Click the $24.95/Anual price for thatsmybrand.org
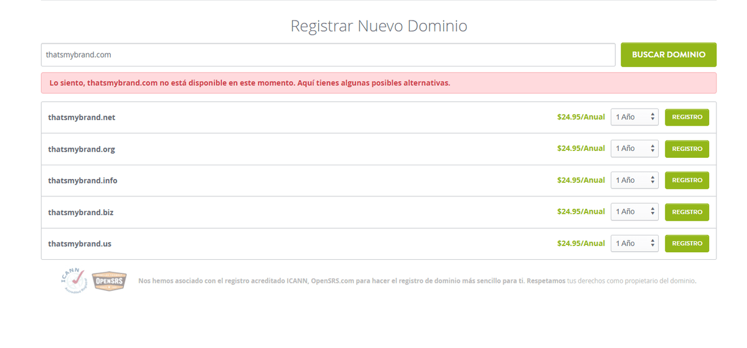Viewport: 747px width, 348px height. point(581,149)
